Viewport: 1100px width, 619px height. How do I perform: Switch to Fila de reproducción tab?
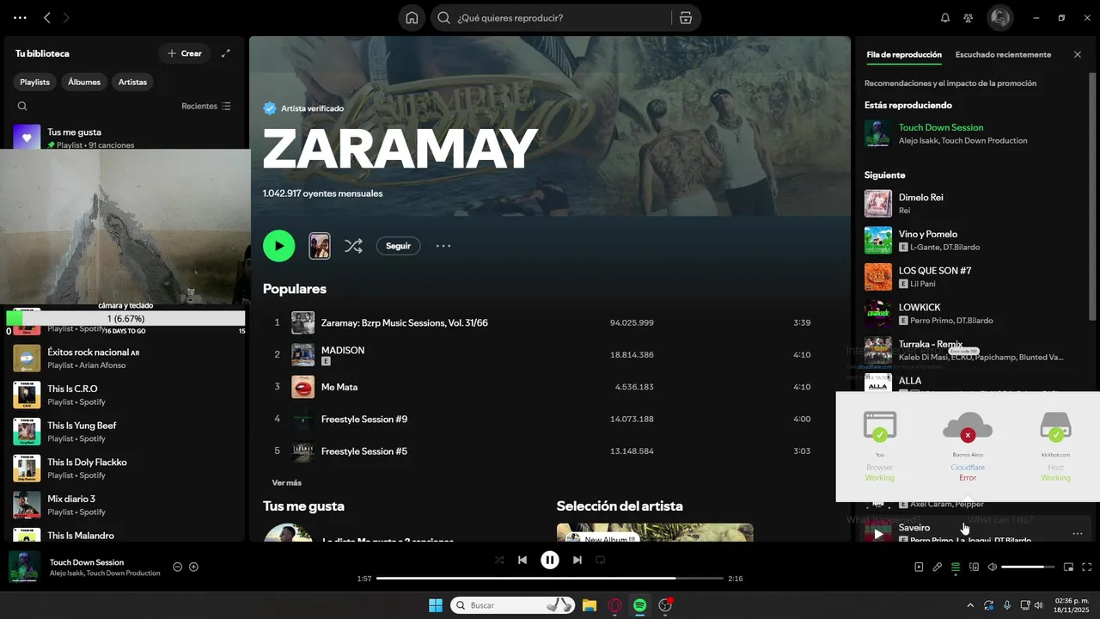pyautogui.click(x=904, y=55)
